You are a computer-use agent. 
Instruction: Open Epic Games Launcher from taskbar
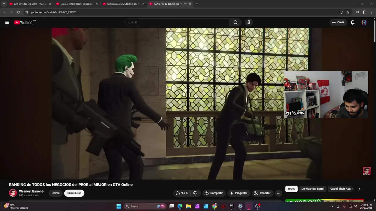click(231, 206)
